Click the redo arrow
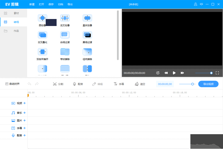Image resolution: width=223 pixels, height=149 pixels. coord(37,84)
